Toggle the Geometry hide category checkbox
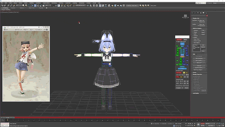The width and height of the screenshot is (225, 127). click(x=193, y=30)
